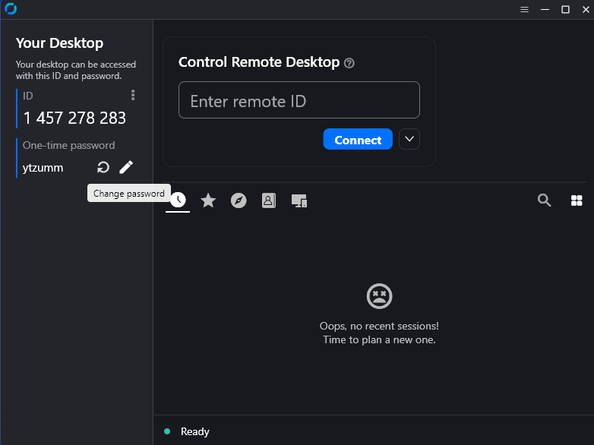
Task: Click 'Oops, no recent sessions!' message
Action: (x=379, y=326)
